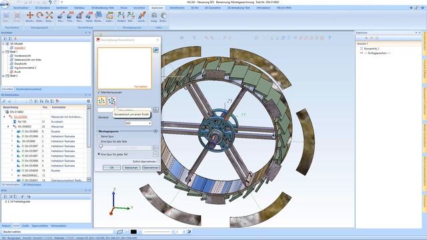427x240 pixels.
Task: Select concentric around an axis mode icon
Action: 102,101
